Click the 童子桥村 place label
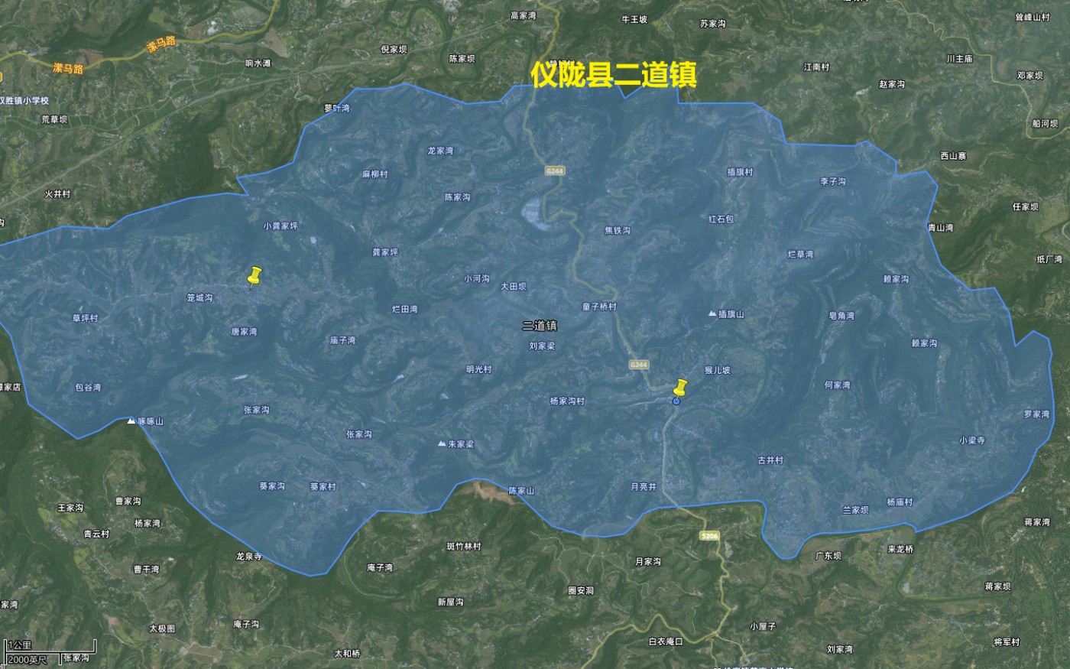The image size is (1070, 669). [599, 307]
